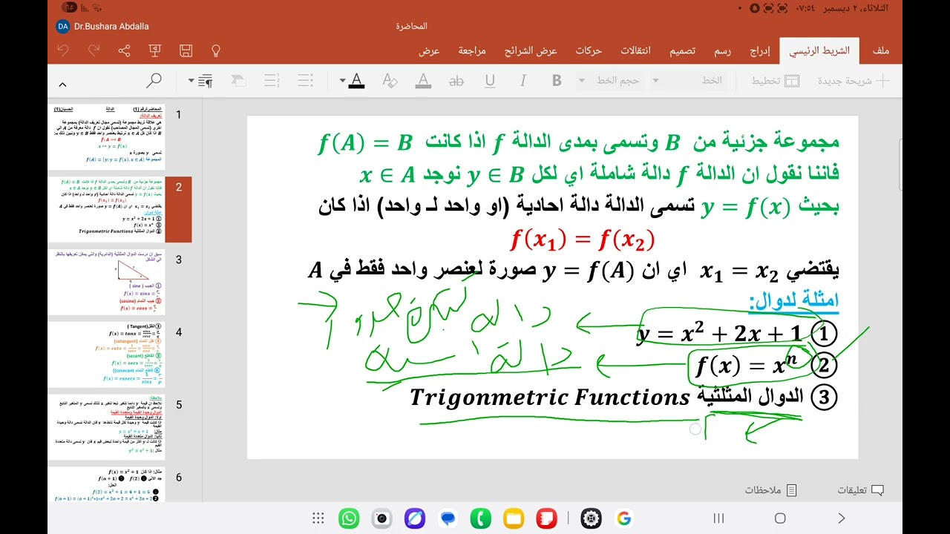
Task: Open the red Notes app in the taskbar
Action: (x=547, y=518)
